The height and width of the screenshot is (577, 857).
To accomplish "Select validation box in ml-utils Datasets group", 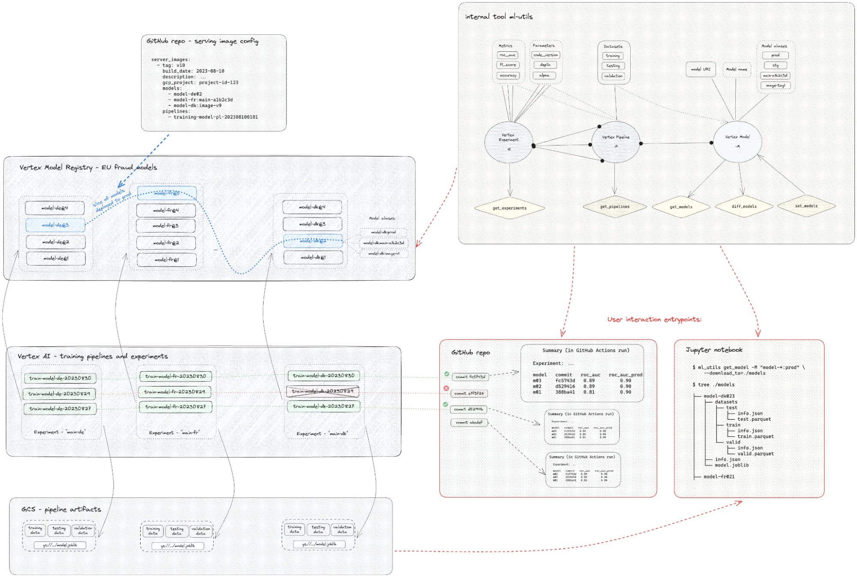I will [613, 76].
